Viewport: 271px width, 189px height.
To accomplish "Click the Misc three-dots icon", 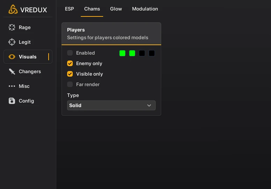I will pos(12,86).
